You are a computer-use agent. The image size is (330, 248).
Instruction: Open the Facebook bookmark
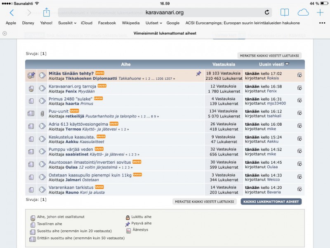pos(107,23)
